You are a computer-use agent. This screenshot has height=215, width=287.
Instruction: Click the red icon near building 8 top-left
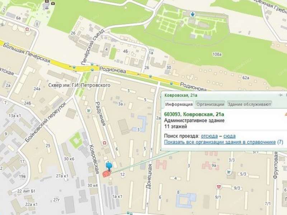(27, 28)
